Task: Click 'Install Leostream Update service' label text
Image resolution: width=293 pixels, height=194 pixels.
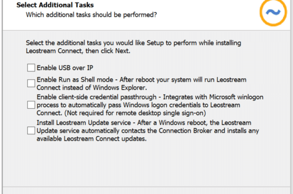Action: coord(84,123)
